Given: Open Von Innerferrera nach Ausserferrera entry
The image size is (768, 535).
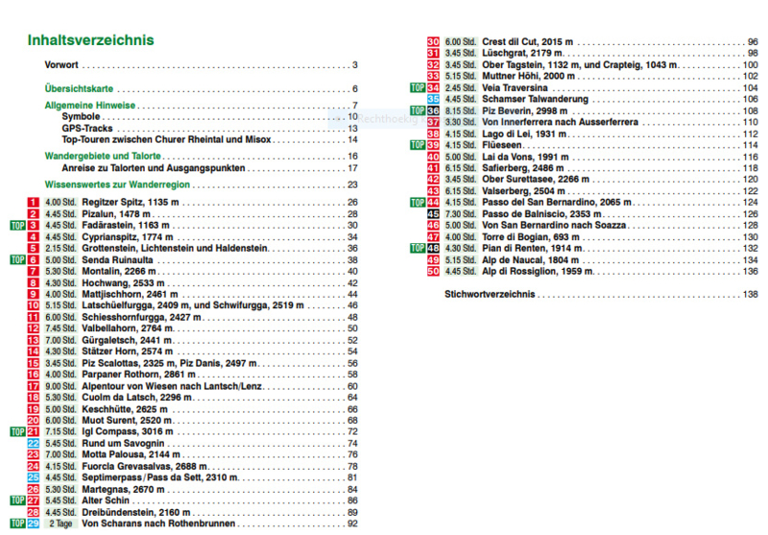Looking at the screenshot, I should point(560,122).
